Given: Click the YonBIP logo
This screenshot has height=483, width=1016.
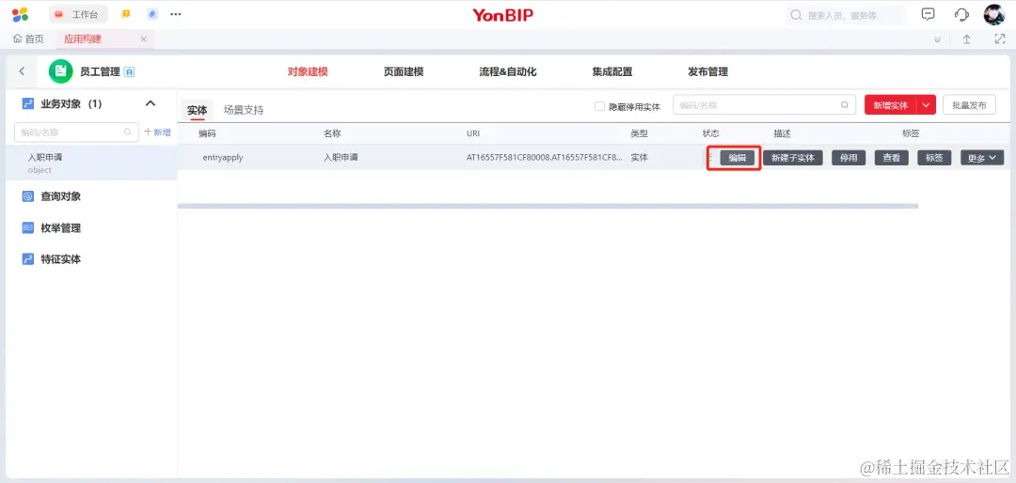Looking at the screenshot, I should [502, 15].
